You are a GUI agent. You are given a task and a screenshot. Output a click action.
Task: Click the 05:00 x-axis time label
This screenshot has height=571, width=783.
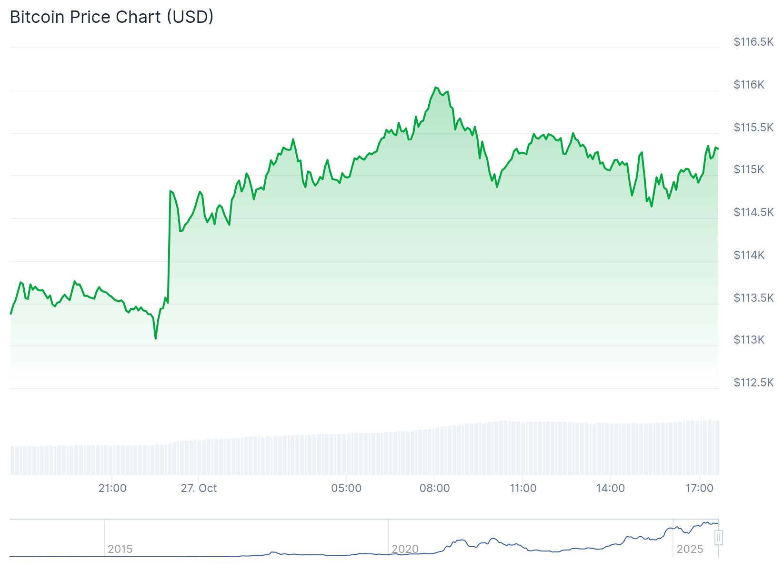pos(346,488)
